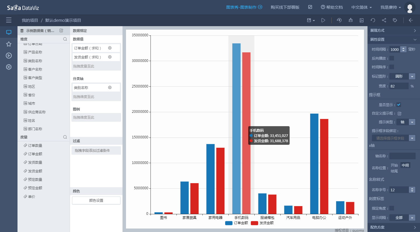Click the brush (clear format) icon
The image size is (420, 232).
pyautogui.click(x=350, y=20)
